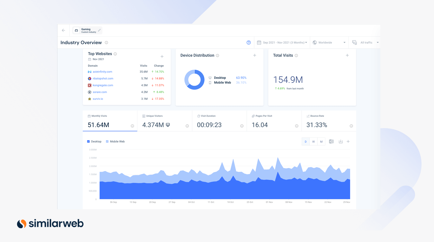Enable the Mobile Web checkbox above the chart

(107, 141)
